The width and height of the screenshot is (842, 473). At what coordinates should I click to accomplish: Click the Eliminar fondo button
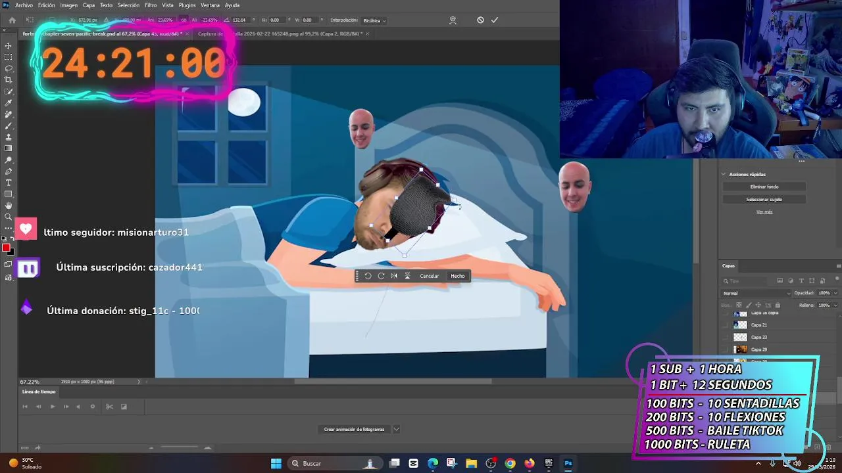(764, 187)
